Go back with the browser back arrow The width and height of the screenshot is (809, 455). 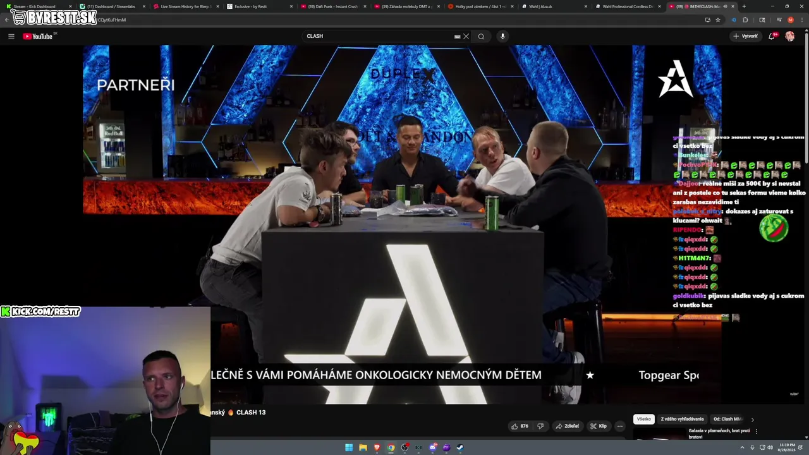[x=7, y=20]
